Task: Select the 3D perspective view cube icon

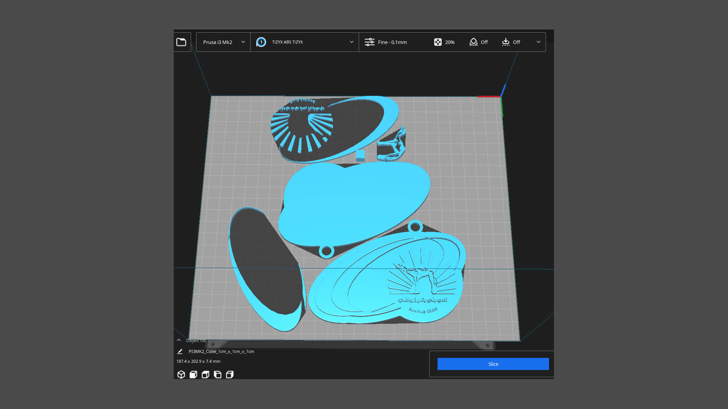Action: [x=181, y=375]
